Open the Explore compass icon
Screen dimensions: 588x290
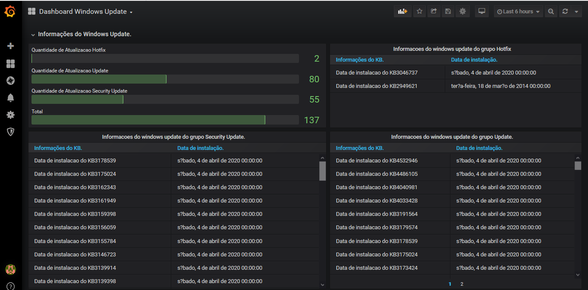(x=11, y=81)
